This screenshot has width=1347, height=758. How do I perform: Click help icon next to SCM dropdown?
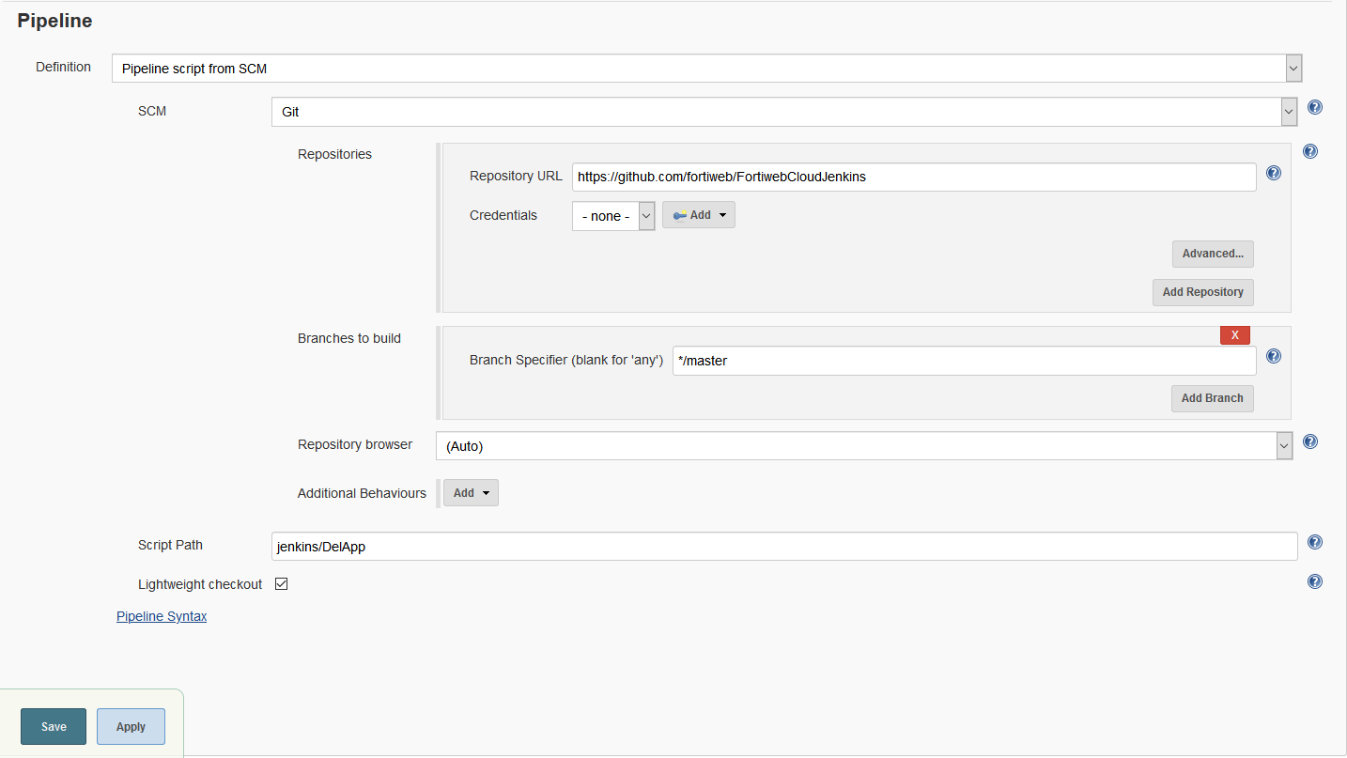point(1315,108)
